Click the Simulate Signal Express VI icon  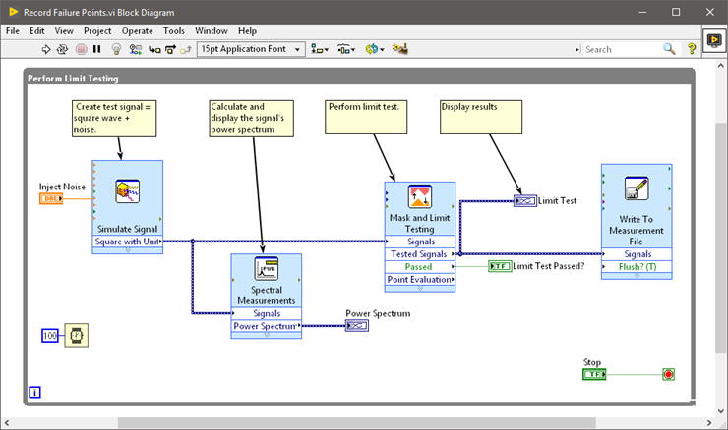126,191
